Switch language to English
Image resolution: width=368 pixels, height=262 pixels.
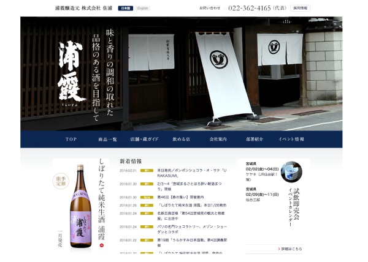click(143, 8)
